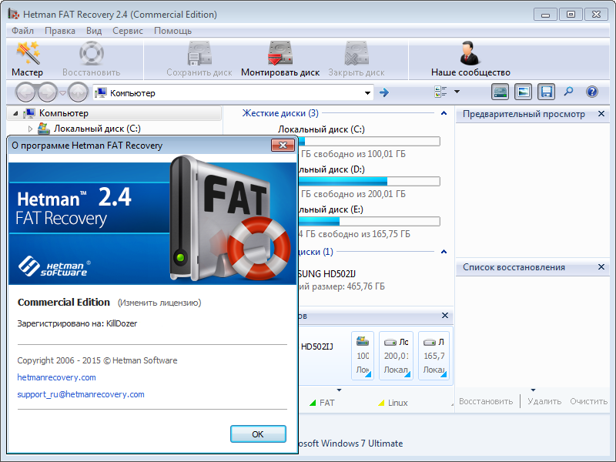Click Восстановить under the recovery list
This screenshot has height=462, width=616.
click(486, 401)
